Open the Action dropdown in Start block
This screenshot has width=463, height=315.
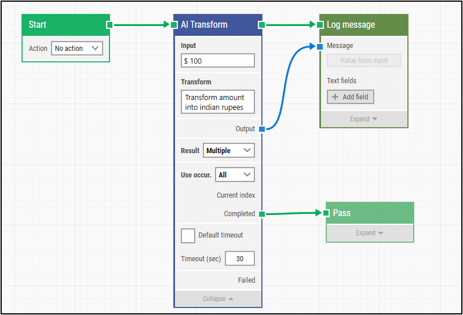click(77, 49)
